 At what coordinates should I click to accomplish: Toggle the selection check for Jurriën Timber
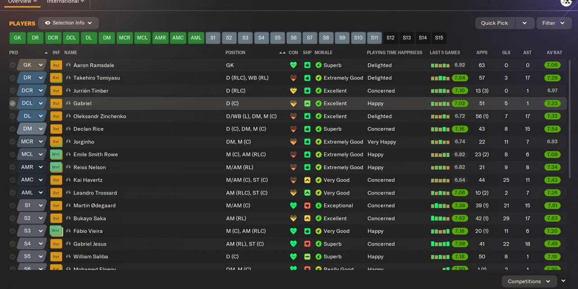click(x=13, y=90)
